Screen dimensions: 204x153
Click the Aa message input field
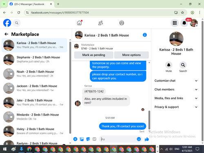118,139
